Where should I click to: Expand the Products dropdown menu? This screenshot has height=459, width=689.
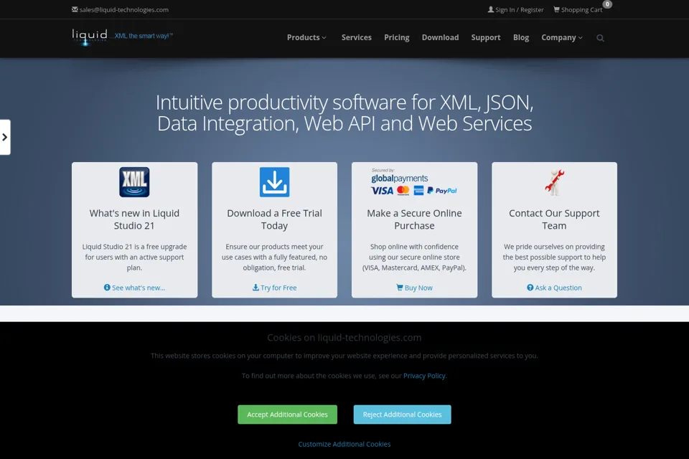(306, 38)
